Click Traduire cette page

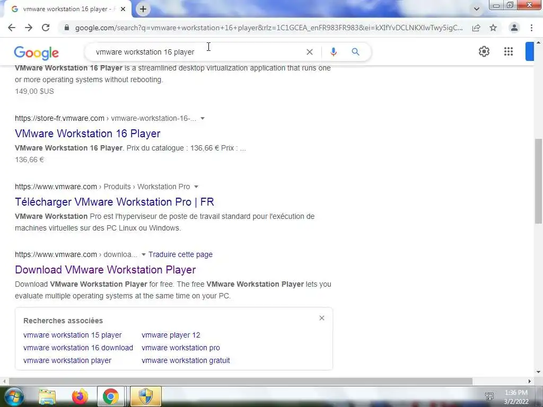(x=180, y=254)
